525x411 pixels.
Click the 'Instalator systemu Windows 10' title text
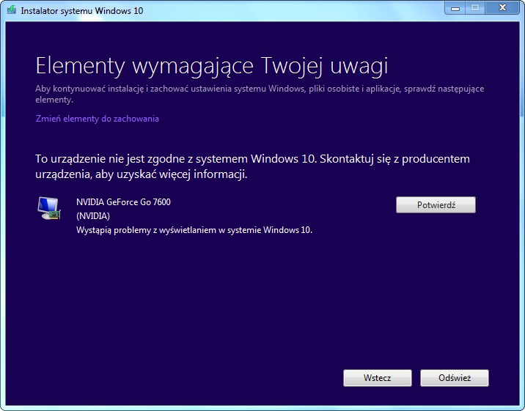tap(82, 11)
